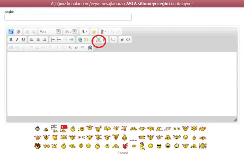The height and width of the screenshot is (154, 244).
Task: Wrap selection in quote tags with the speech bubble
Action: coord(113,40)
